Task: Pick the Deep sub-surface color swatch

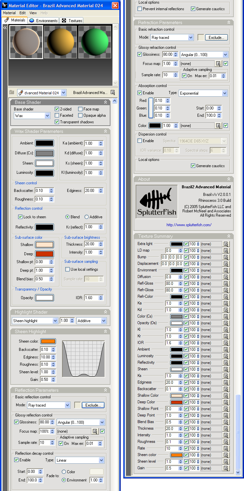Action: click(45, 254)
